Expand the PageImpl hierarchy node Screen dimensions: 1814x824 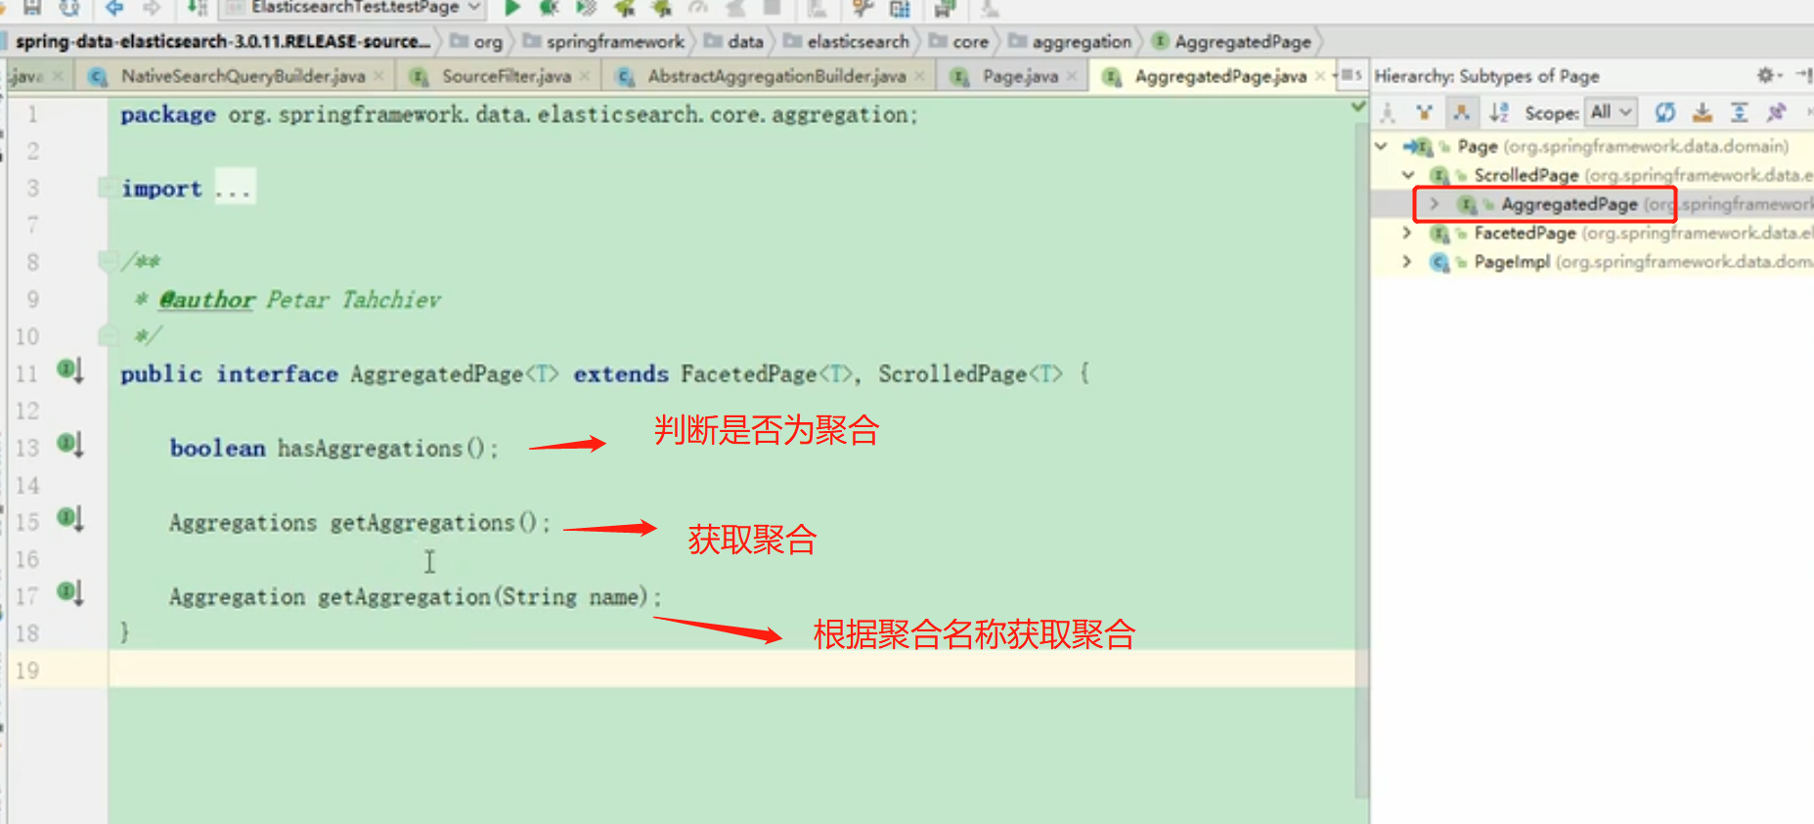(1407, 262)
